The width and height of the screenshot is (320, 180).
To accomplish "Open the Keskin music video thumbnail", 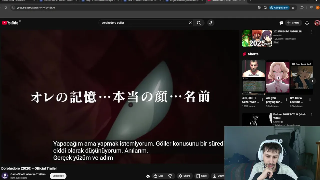I will (x=257, y=119).
